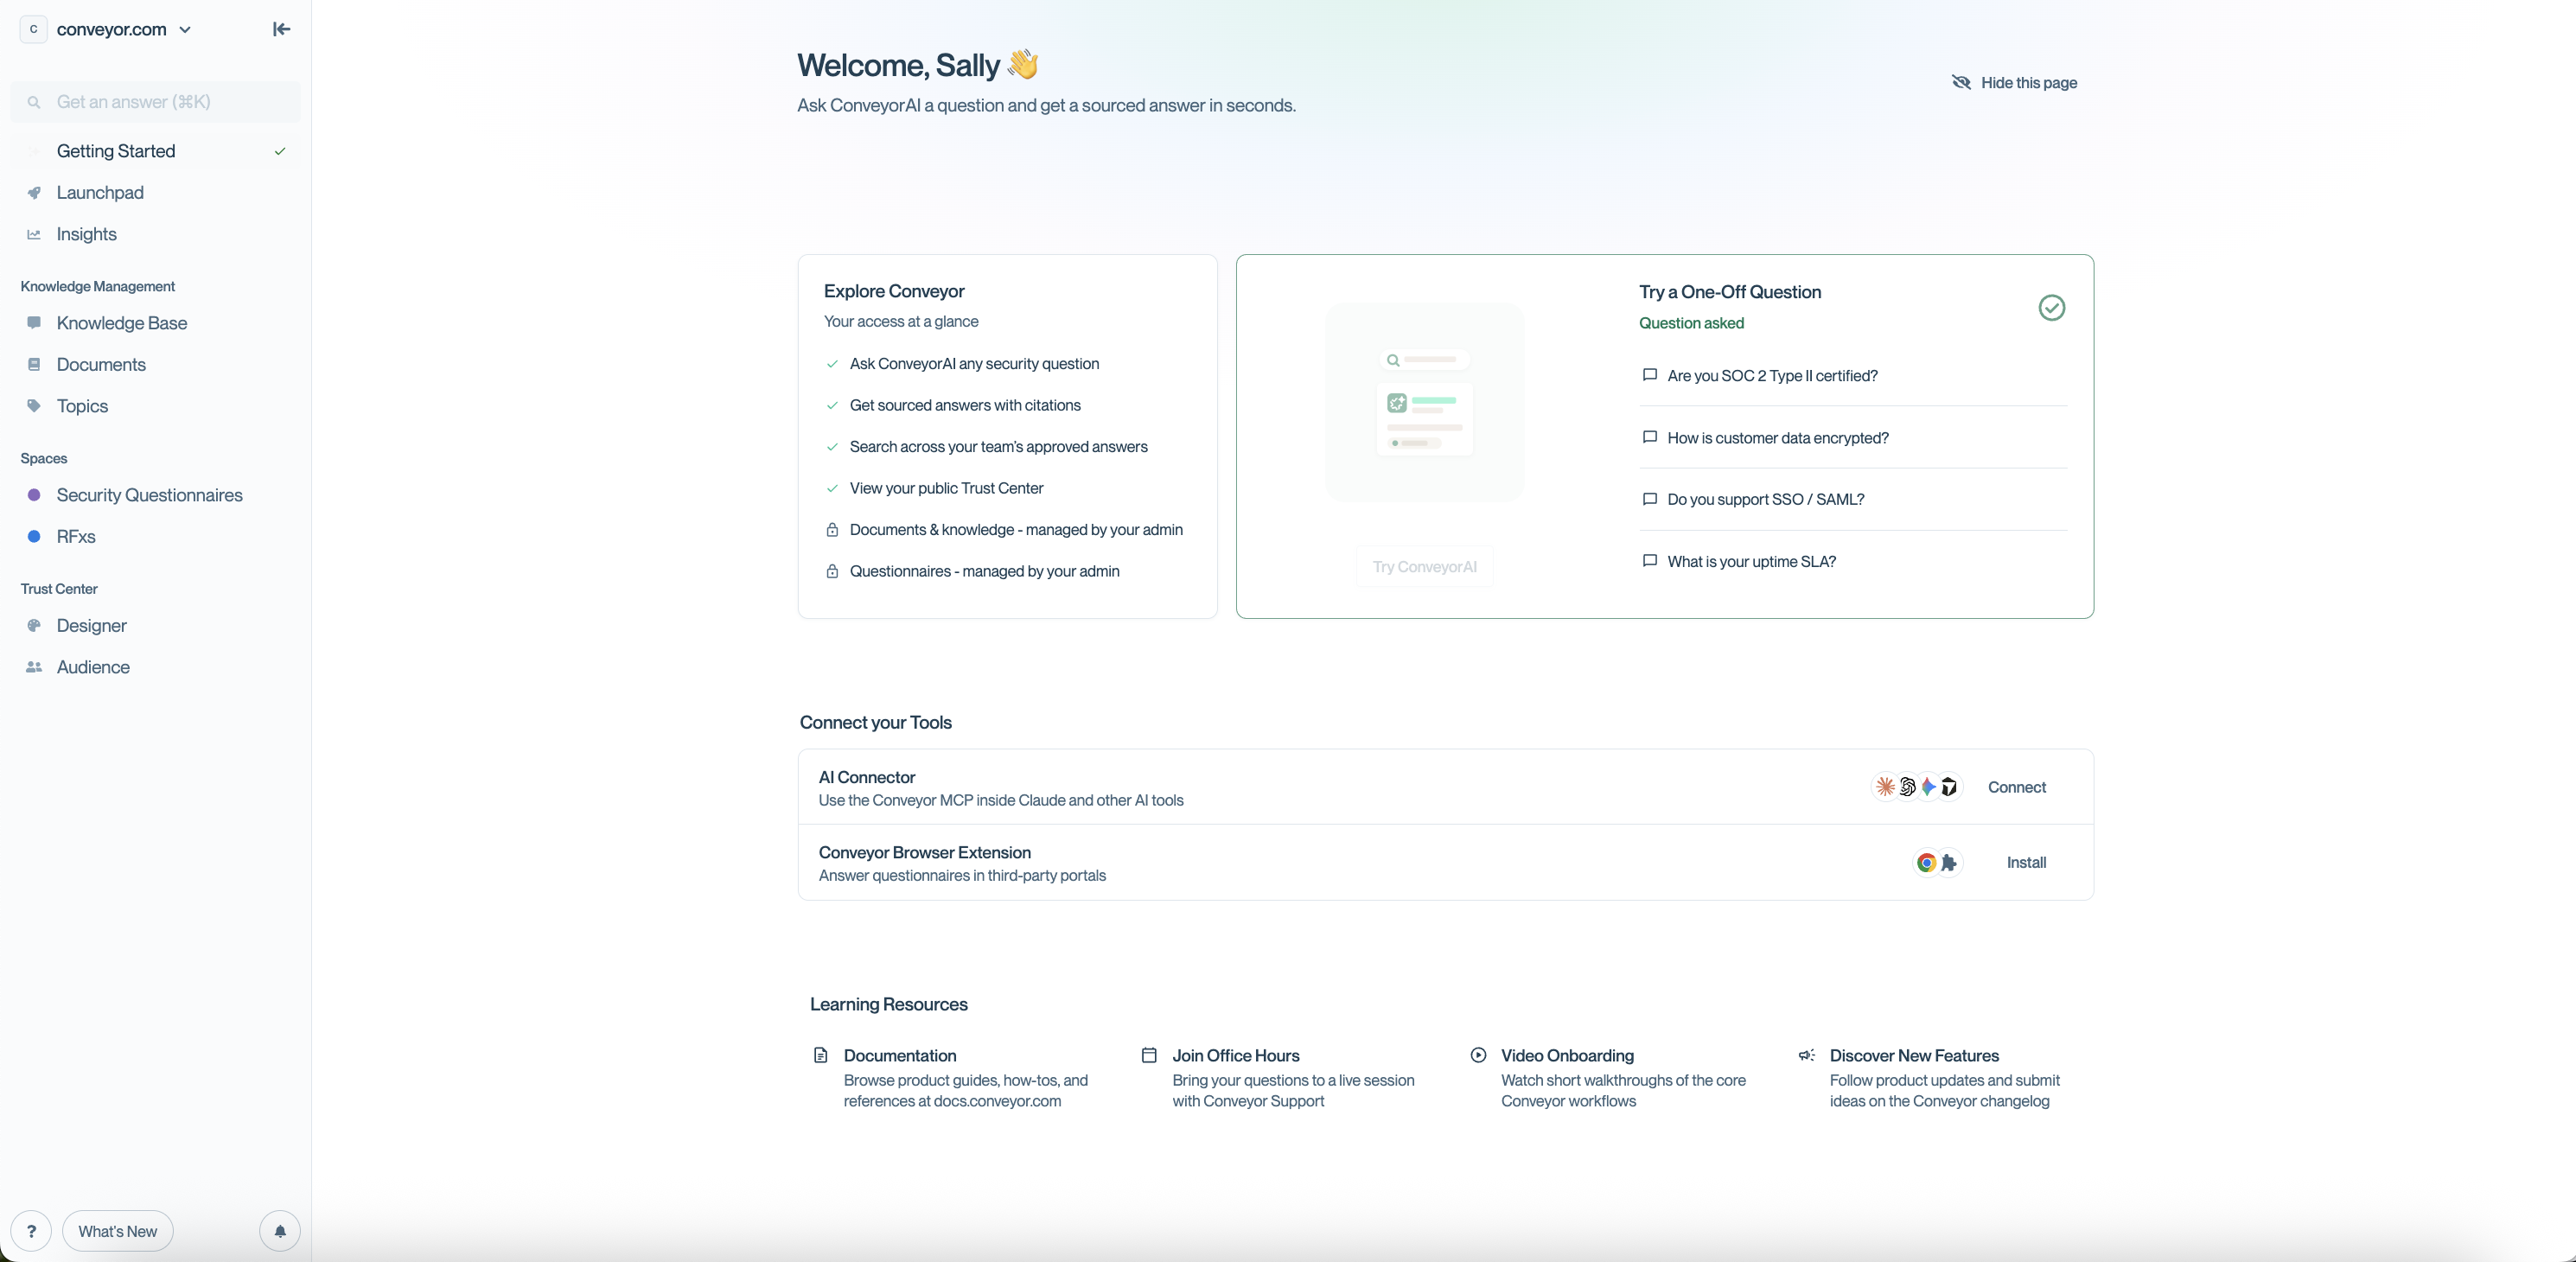Image resolution: width=2576 pixels, height=1262 pixels.
Task: Click lock icon beside Documents & knowledge
Action: (x=832, y=530)
